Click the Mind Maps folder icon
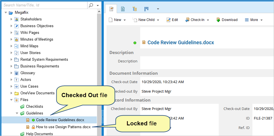 point(17,46)
